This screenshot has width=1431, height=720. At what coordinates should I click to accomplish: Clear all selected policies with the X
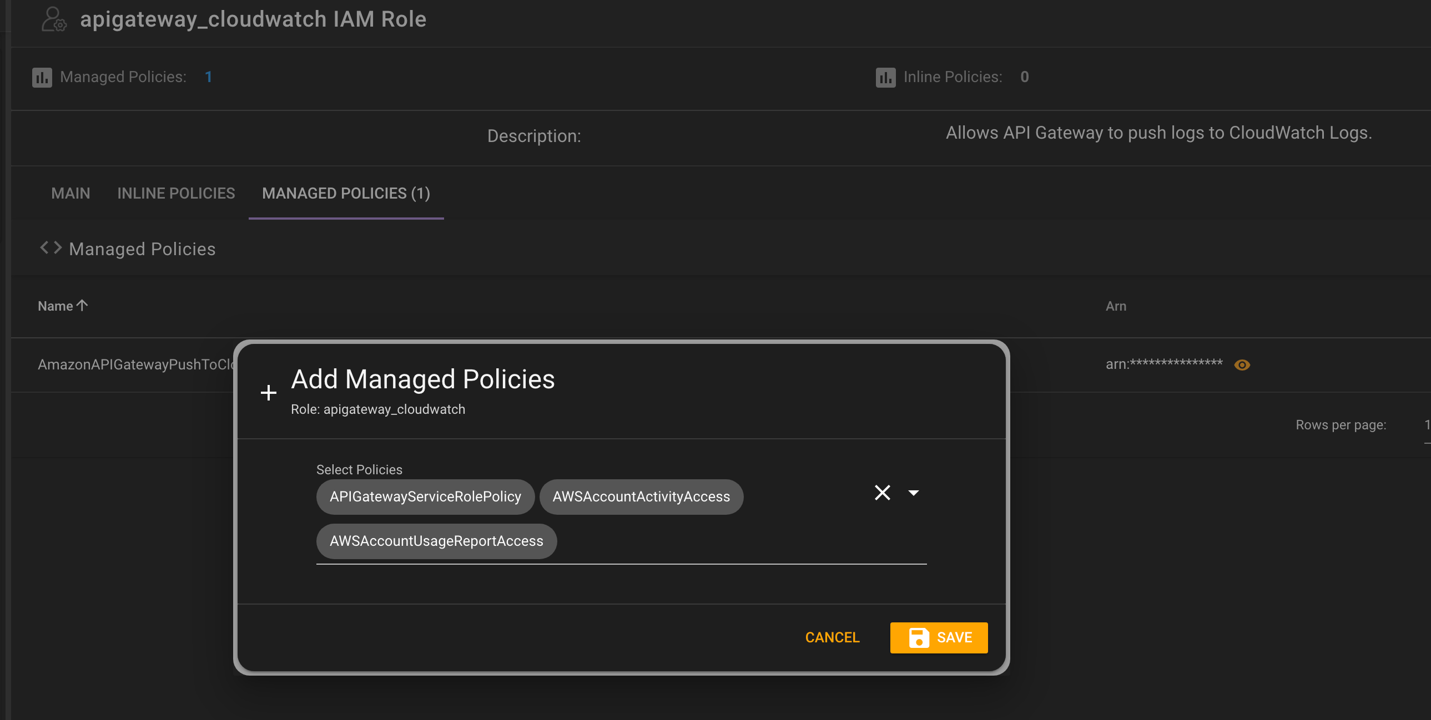(x=882, y=493)
